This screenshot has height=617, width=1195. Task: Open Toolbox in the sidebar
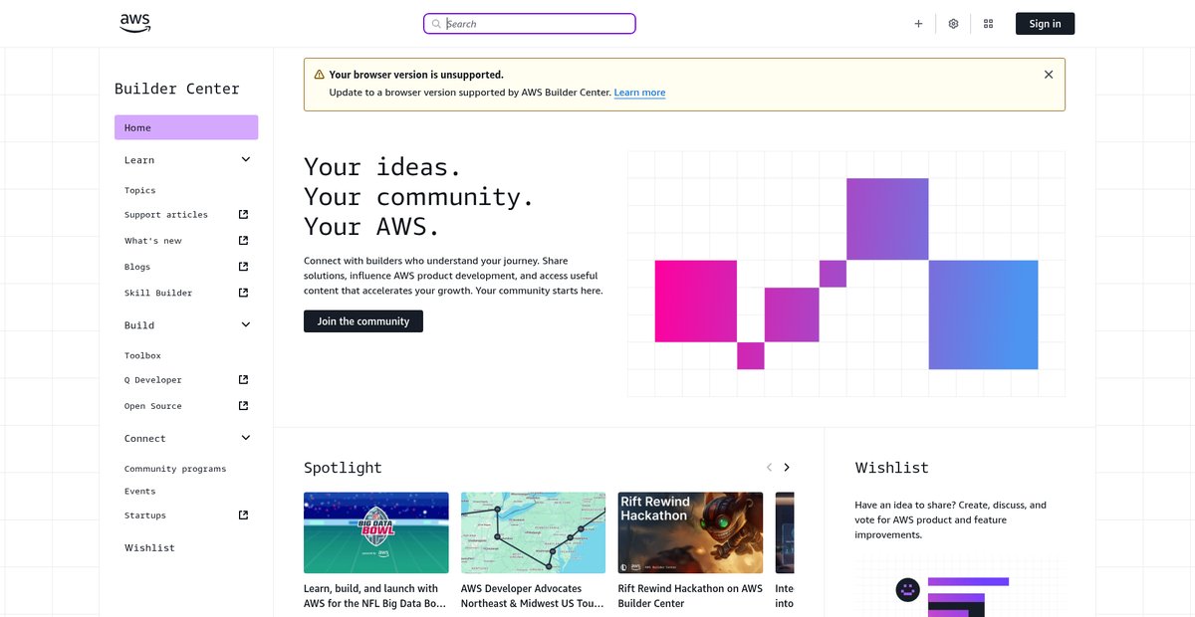pyautogui.click(x=142, y=355)
